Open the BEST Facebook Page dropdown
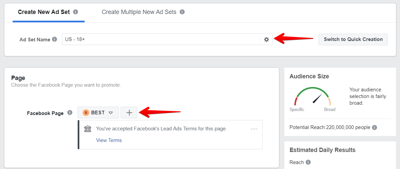 [98, 113]
